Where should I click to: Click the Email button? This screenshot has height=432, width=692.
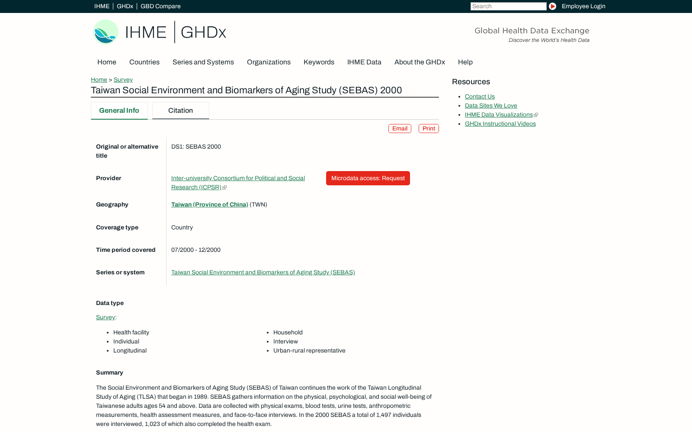coord(400,129)
